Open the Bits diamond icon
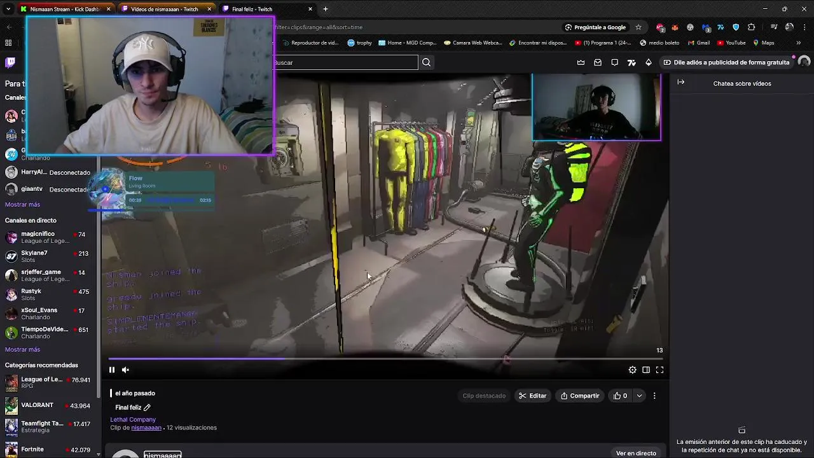The image size is (814, 458). click(649, 62)
